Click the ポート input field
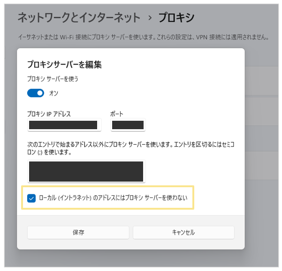This screenshot has width=282, height=271. coord(128,125)
